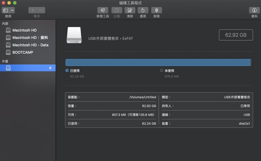
Task: Open the View (檢視) sidebar dropdown
Action: (8, 10)
